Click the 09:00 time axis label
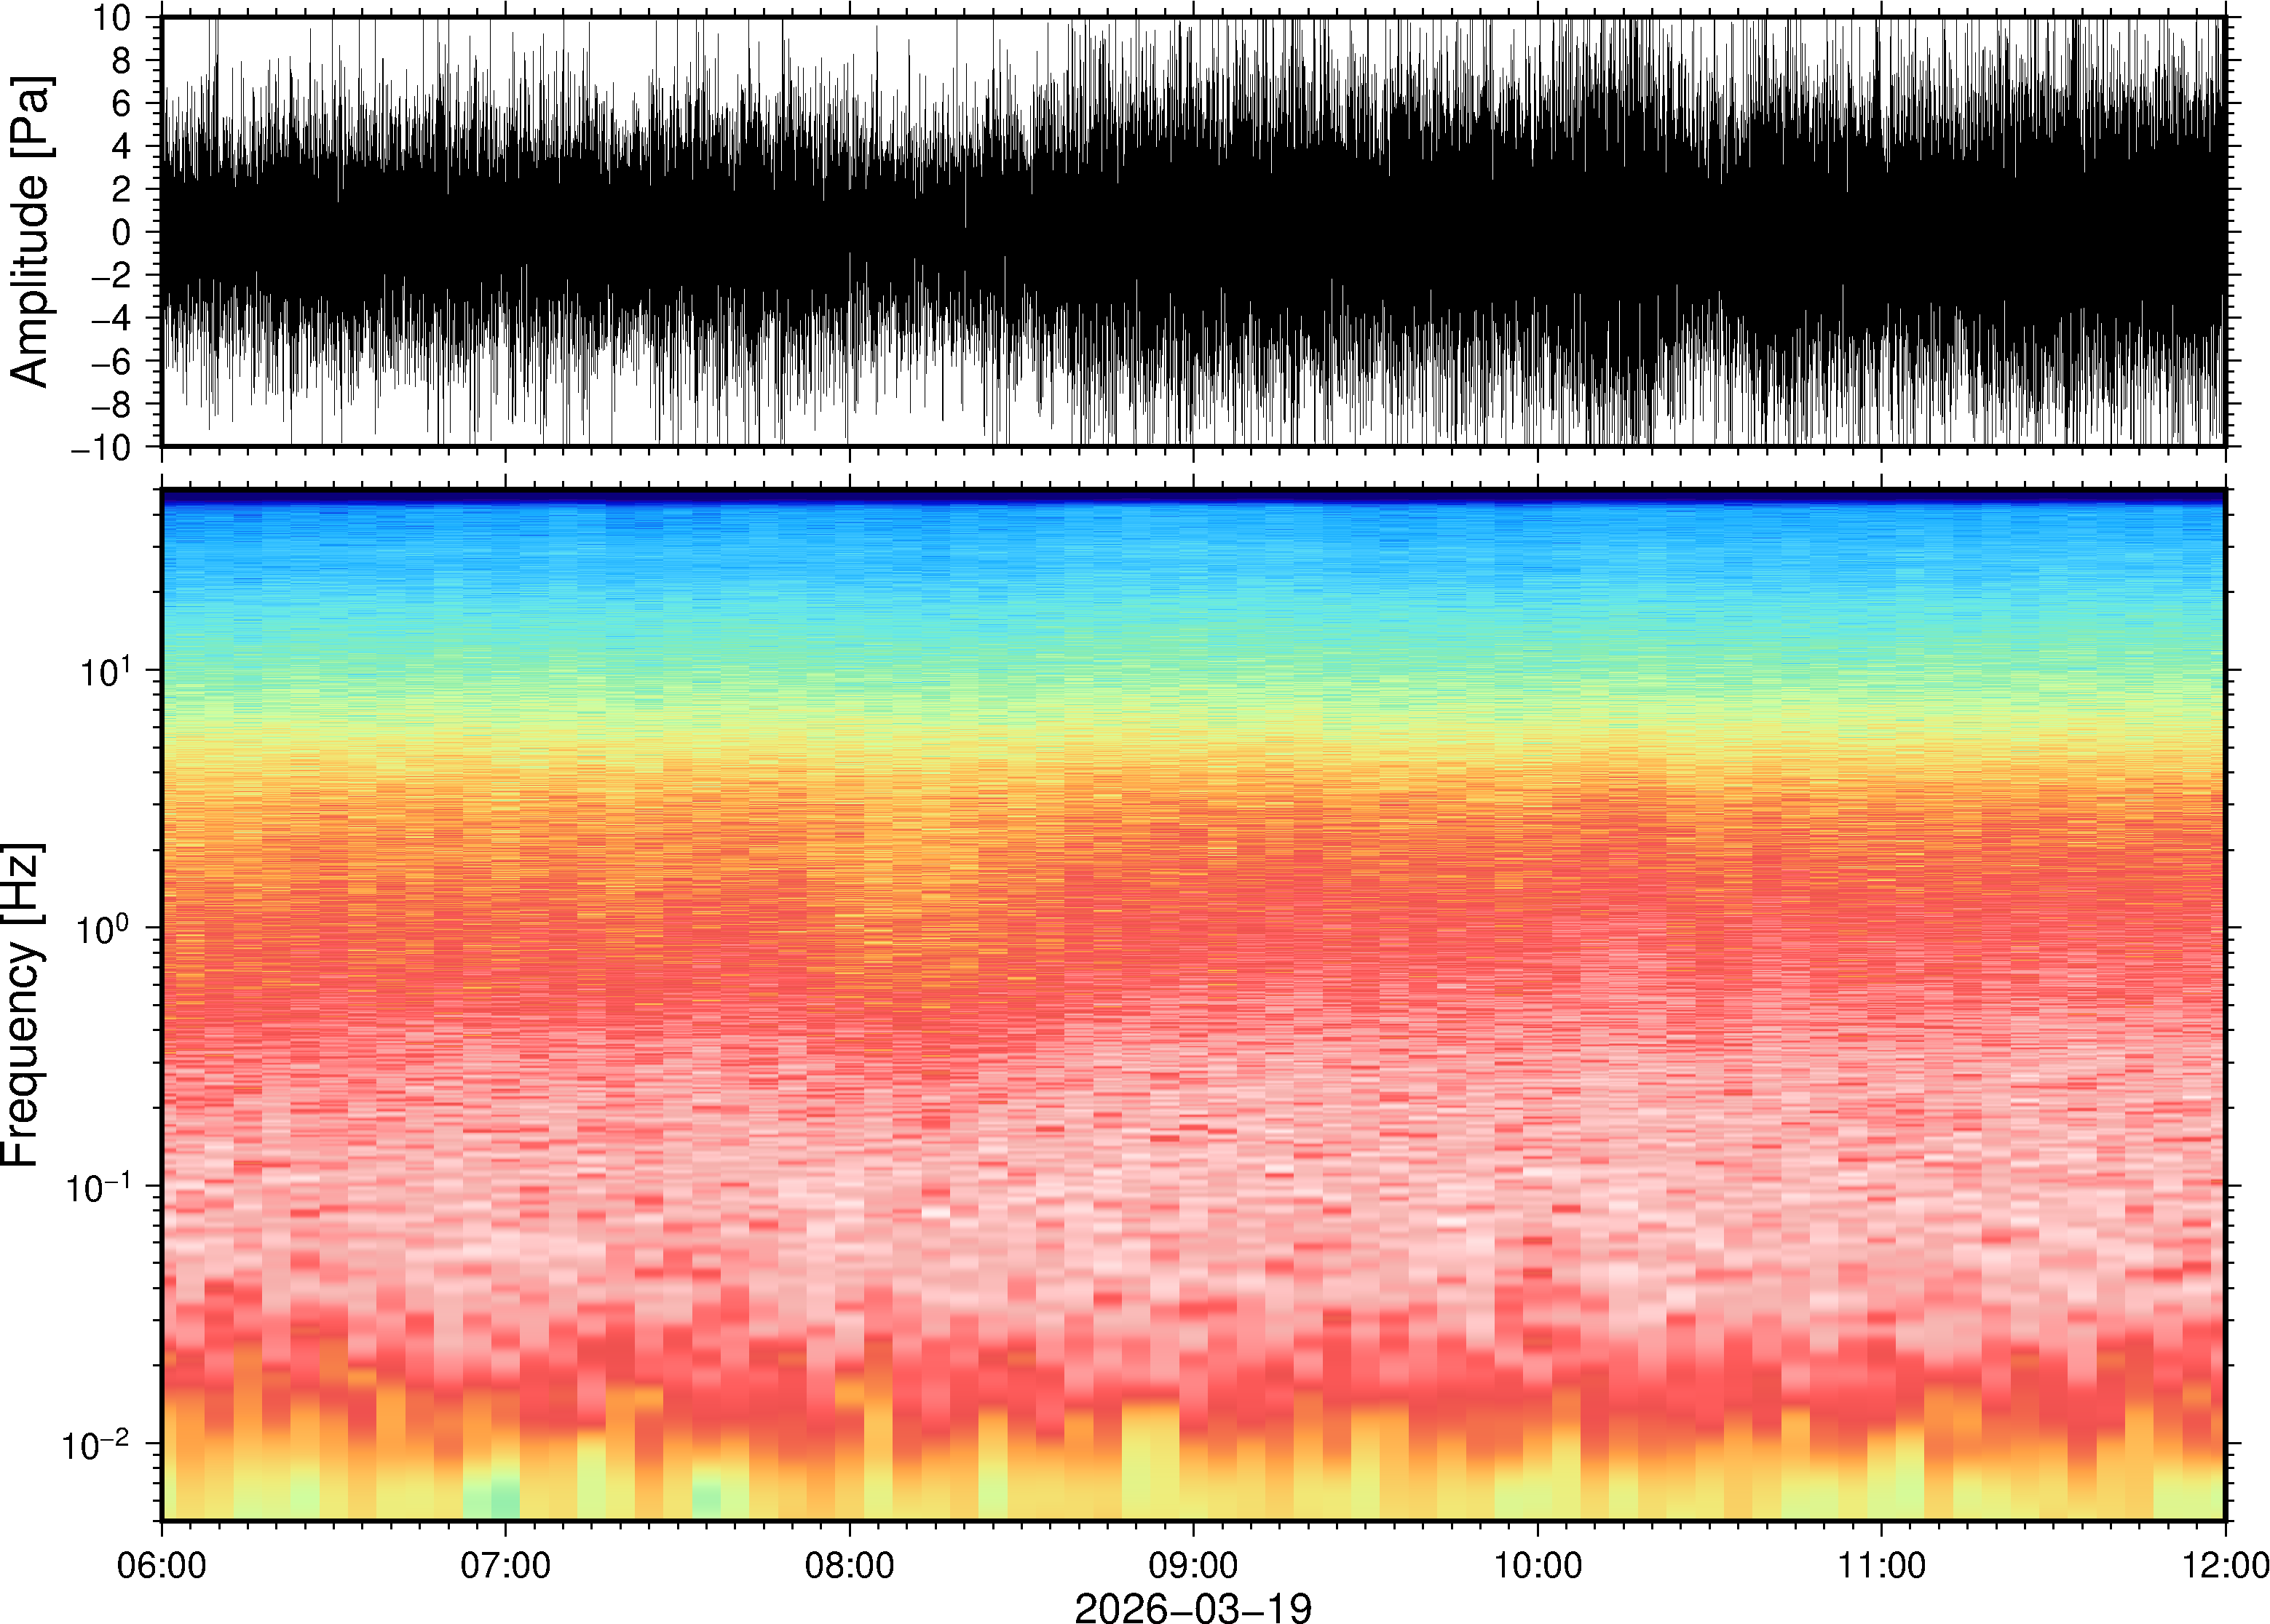 click(x=1193, y=1565)
